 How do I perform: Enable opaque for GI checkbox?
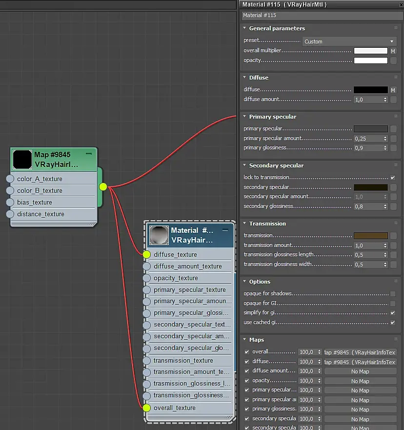pos(393,304)
